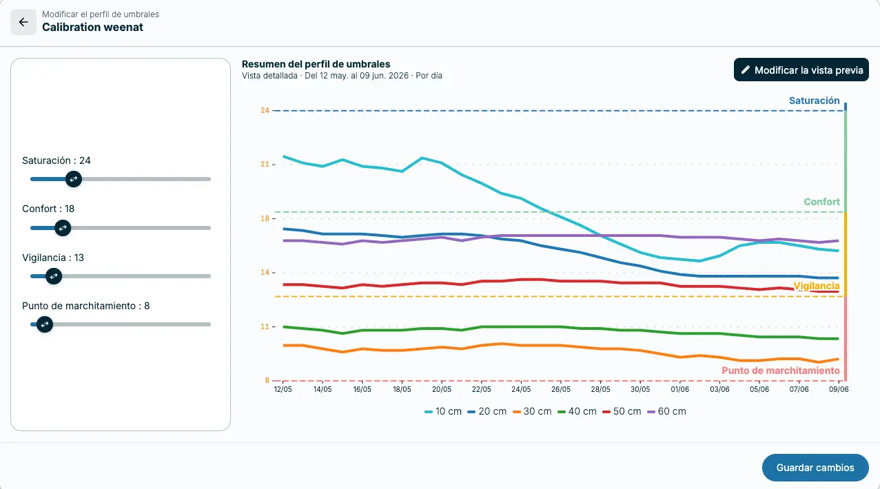The height and width of the screenshot is (489, 880).
Task: Toggle the 20 cm legend series
Action: [x=487, y=411]
